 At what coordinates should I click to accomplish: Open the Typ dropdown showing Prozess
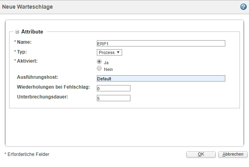pyautogui.click(x=109, y=52)
